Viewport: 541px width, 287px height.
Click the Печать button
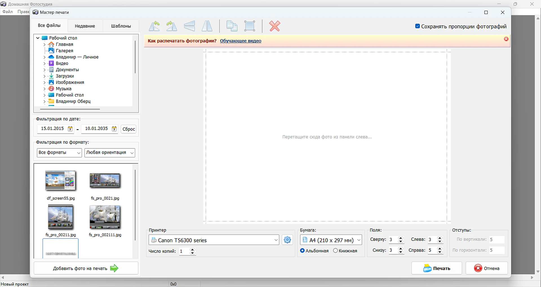(436, 268)
